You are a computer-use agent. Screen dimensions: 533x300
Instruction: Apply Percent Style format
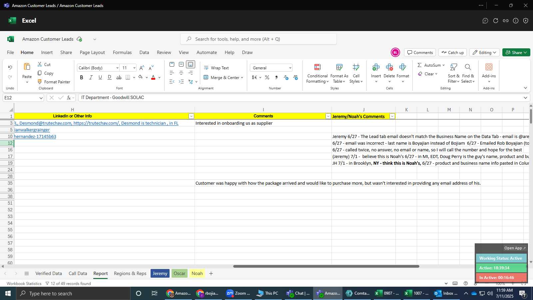(267, 77)
